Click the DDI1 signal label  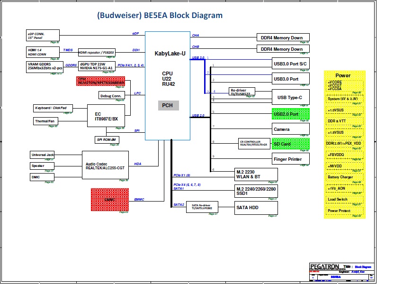pos(136,50)
